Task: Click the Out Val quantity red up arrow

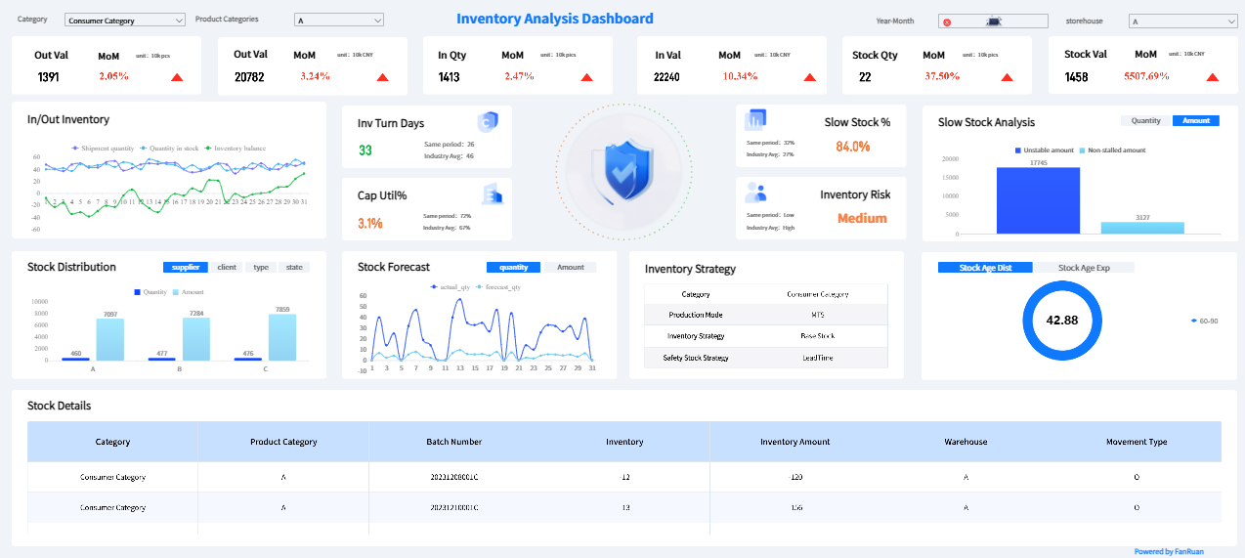Action: [x=177, y=77]
